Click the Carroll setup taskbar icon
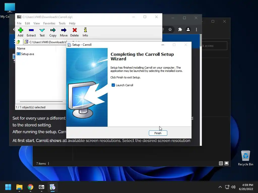Viewport: 258px width, 193px height. pyautogui.click(x=53, y=187)
